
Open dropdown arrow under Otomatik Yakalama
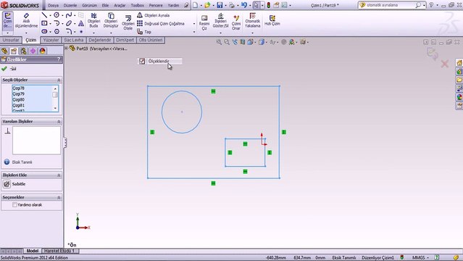(252, 33)
